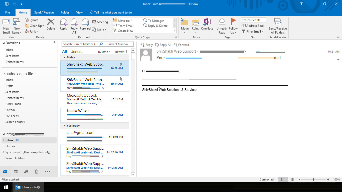Click Forward in reading pane

tap(182, 45)
